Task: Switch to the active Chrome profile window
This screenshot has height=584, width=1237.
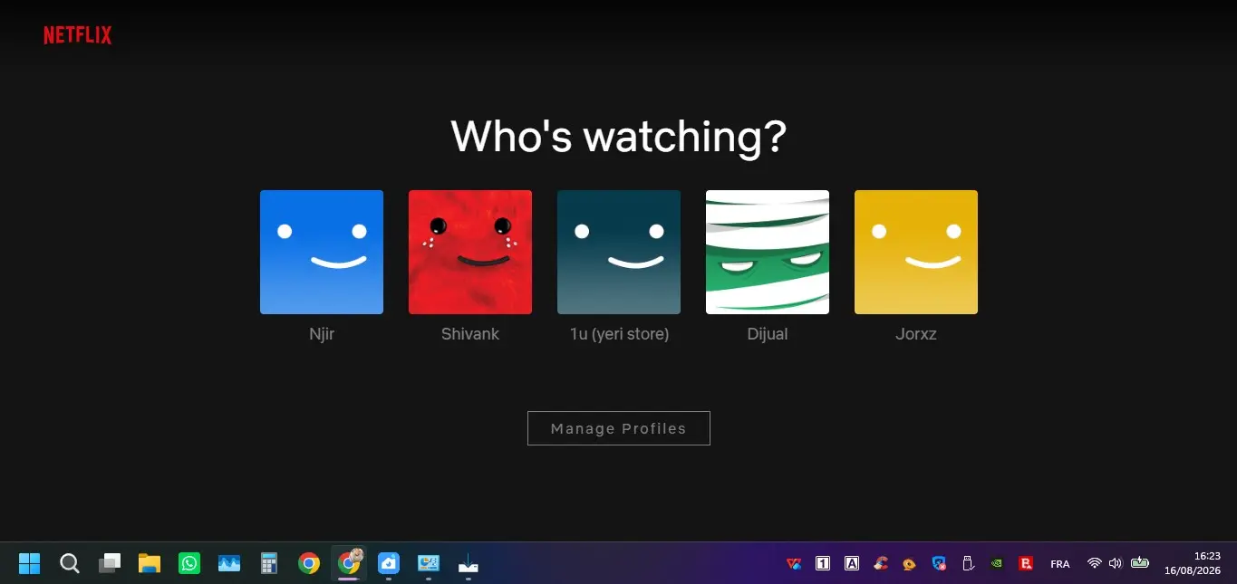Action: pos(349,563)
